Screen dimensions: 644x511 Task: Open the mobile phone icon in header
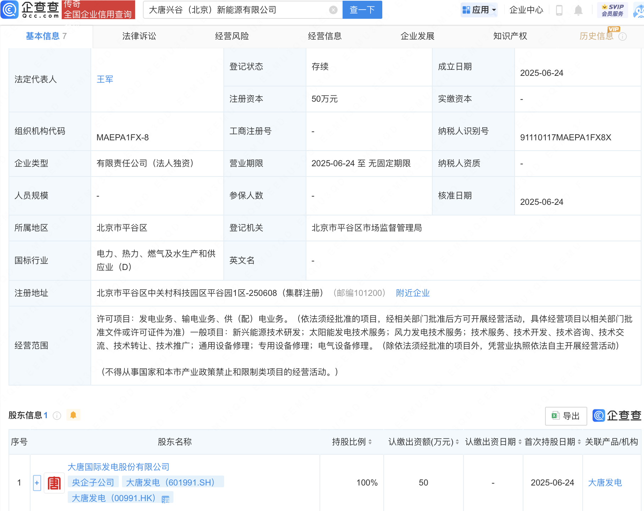tap(559, 10)
